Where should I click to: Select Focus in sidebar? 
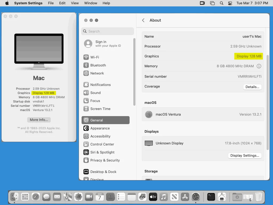[95, 101]
